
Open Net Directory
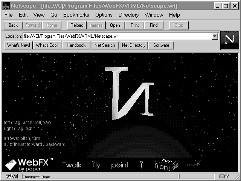[134, 45]
